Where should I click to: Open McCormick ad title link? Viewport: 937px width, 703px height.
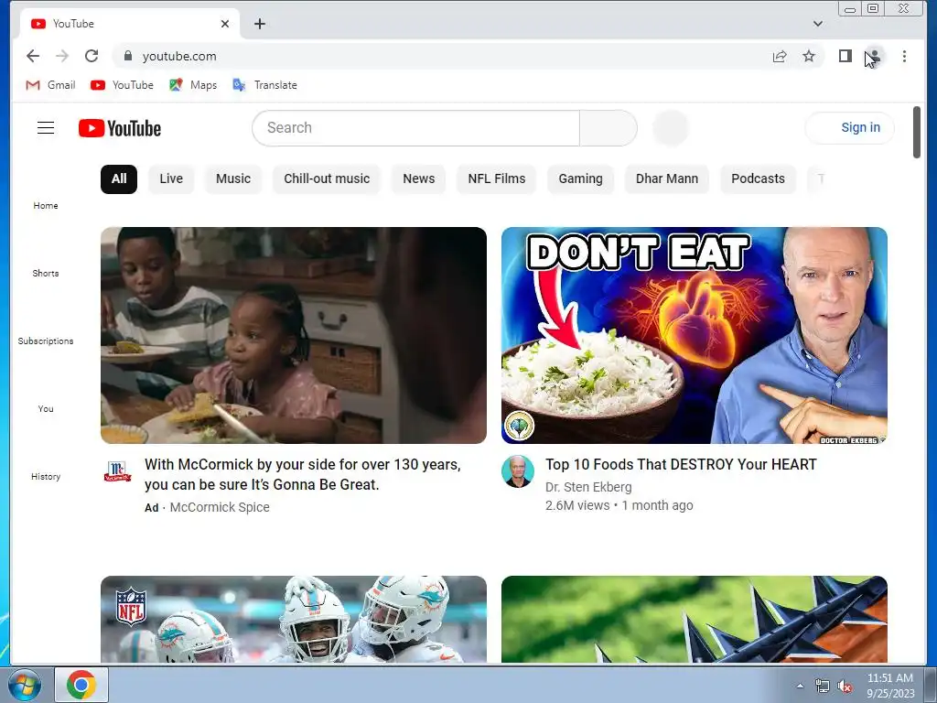tap(302, 475)
